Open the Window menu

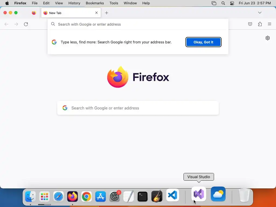coord(130,3)
